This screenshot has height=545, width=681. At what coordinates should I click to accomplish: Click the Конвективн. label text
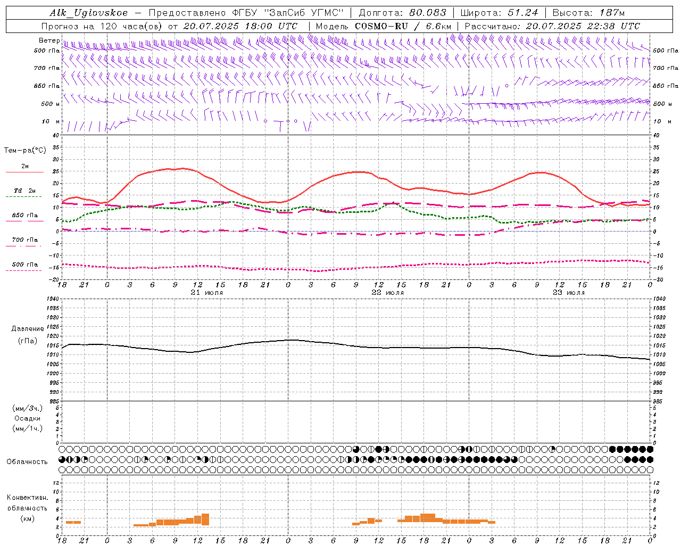[x=27, y=498]
